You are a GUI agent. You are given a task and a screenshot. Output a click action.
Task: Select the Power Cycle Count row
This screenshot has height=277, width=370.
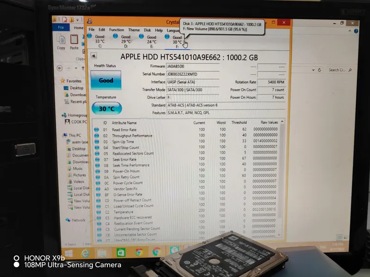click(186, 182)
